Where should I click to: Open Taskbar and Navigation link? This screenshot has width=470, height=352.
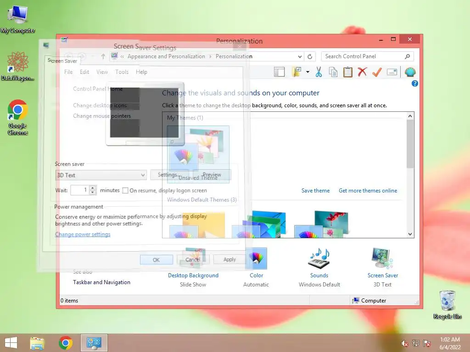point(101,282)
